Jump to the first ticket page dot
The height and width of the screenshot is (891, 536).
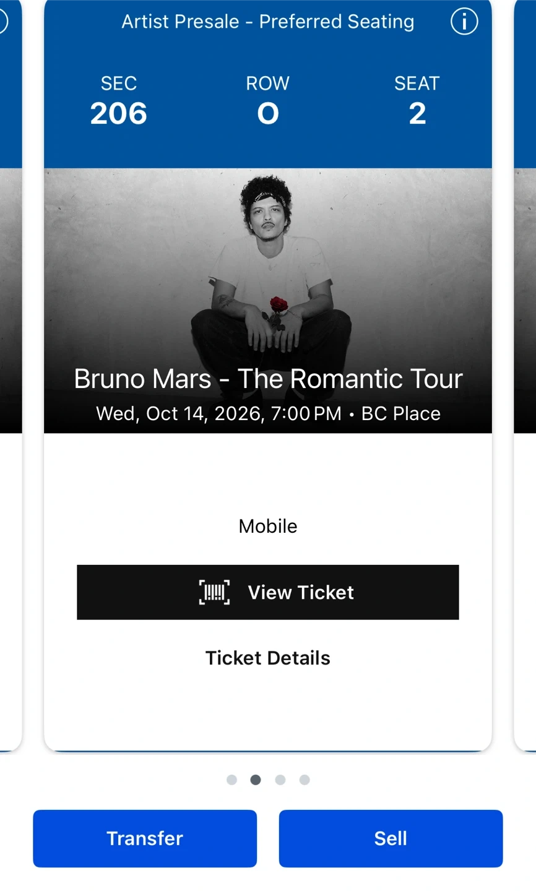click(x=231, y=780)
